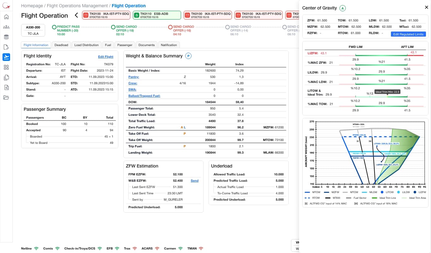Screen dimensions: 431x253
Task: Open the folder icon in sidebar
Action: pos(6,97)
